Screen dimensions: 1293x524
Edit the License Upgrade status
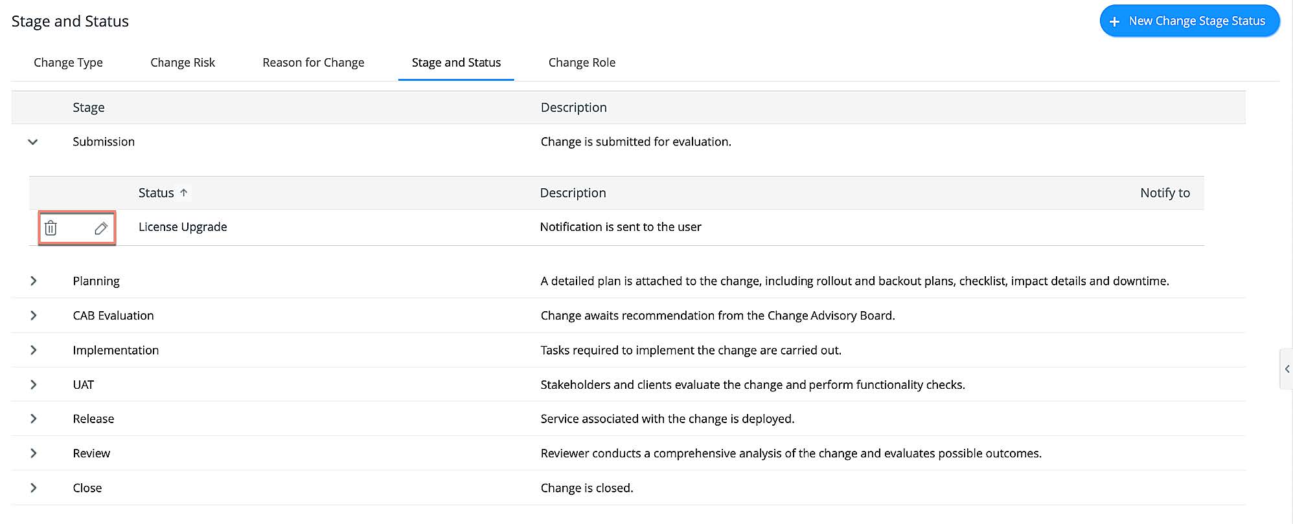(x=100, y=228)
